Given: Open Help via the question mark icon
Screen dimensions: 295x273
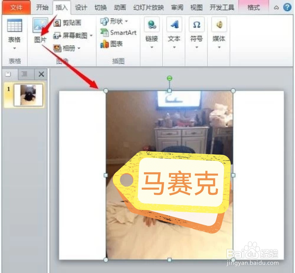Looking at the screenshot, I should click(287, 8).
